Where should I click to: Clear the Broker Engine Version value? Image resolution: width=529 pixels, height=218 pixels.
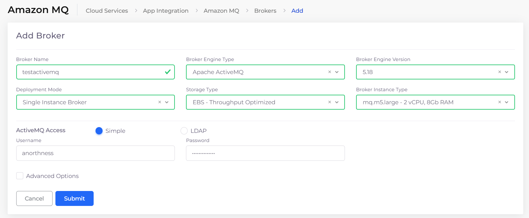[500, 72]
